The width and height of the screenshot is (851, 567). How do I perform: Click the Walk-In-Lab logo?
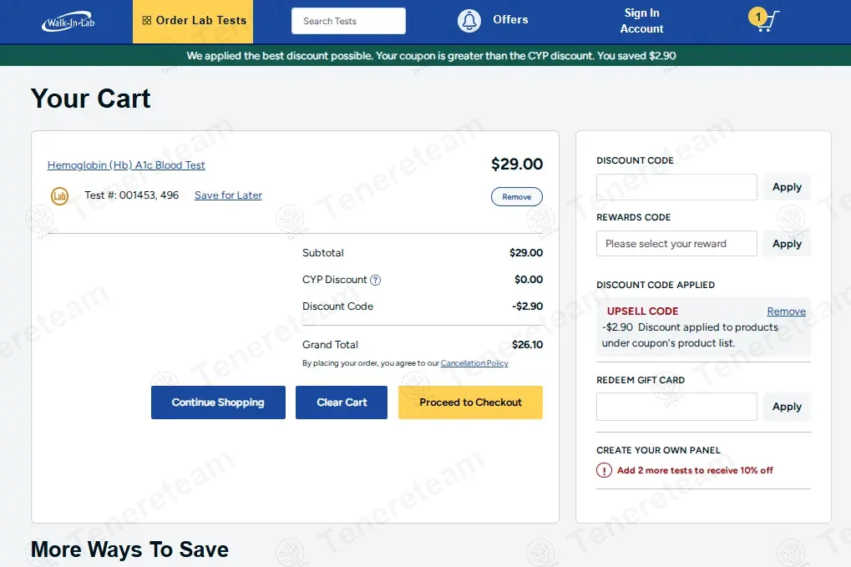(x=68, y=22)
